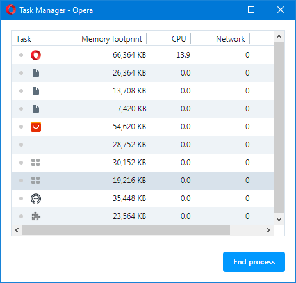Select the page icon in the 7,420 KB row
This screenshot has height=283, width=296.
[36, 109]
